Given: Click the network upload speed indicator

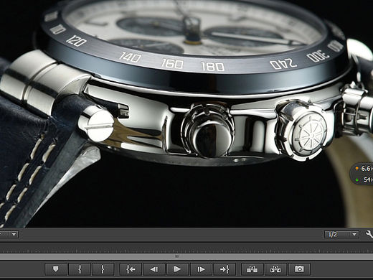Looking at the screenshot, I should click(364, 169).
